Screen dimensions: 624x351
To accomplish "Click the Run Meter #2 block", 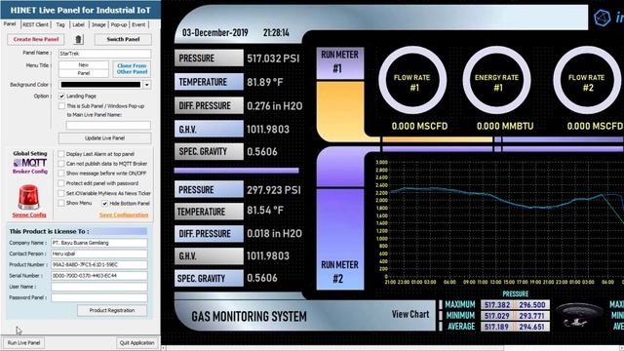I will pos(340,239).
